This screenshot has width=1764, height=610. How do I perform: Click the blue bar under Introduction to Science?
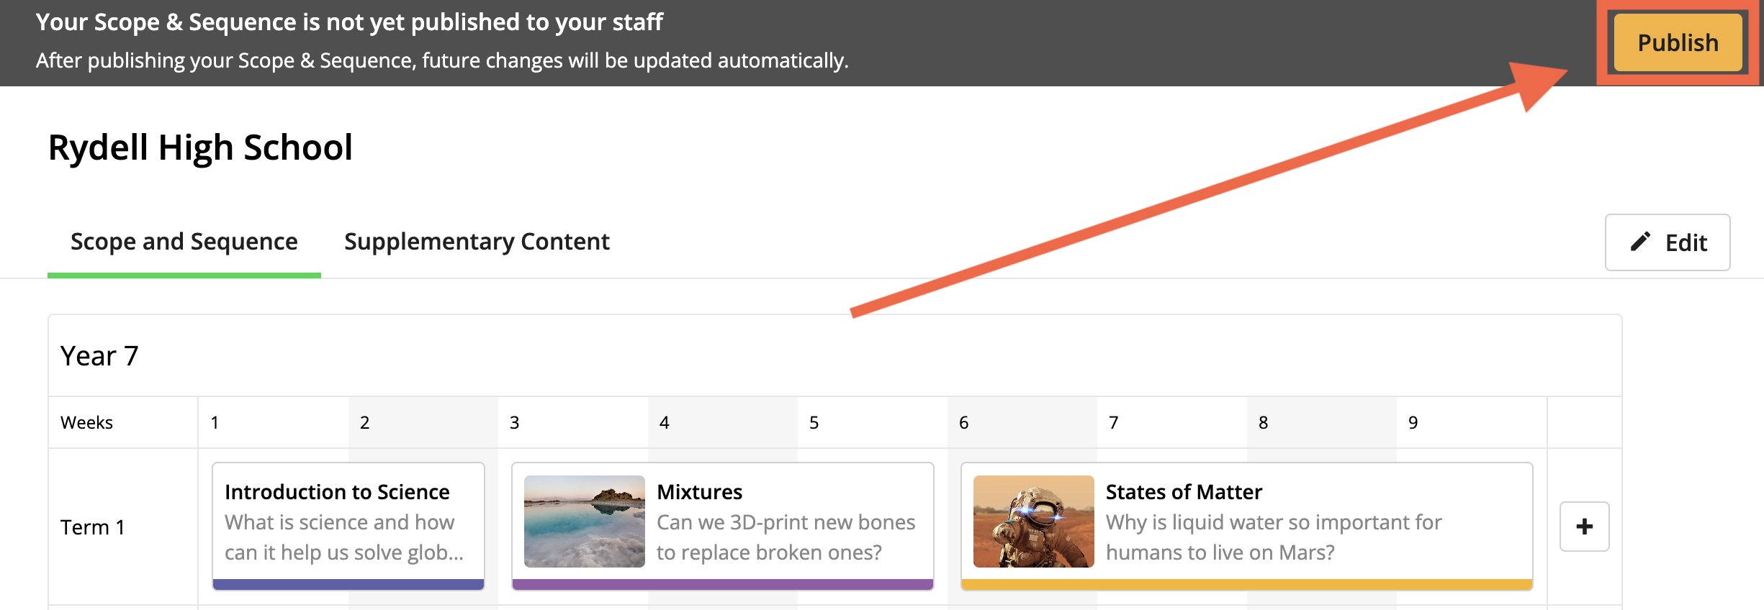(x=348, y=584)
